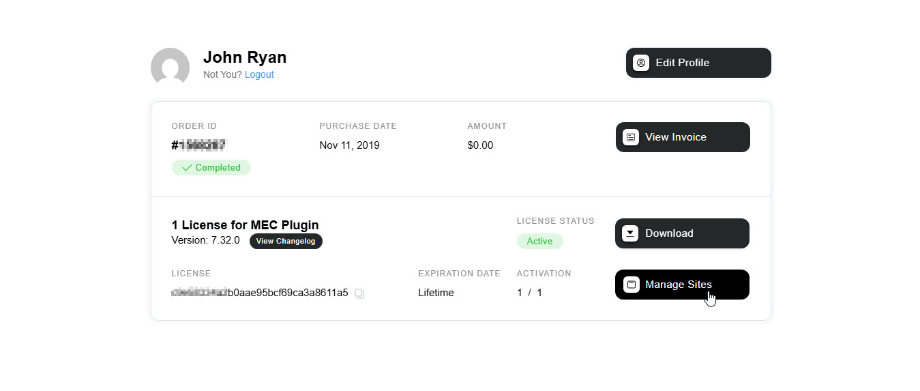Open the View Changelog pill button

(286, 241)
